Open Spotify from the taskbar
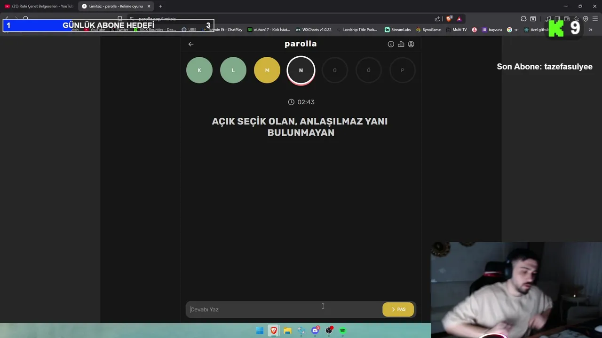Screen dimensions: 602x338 [343, 331]
